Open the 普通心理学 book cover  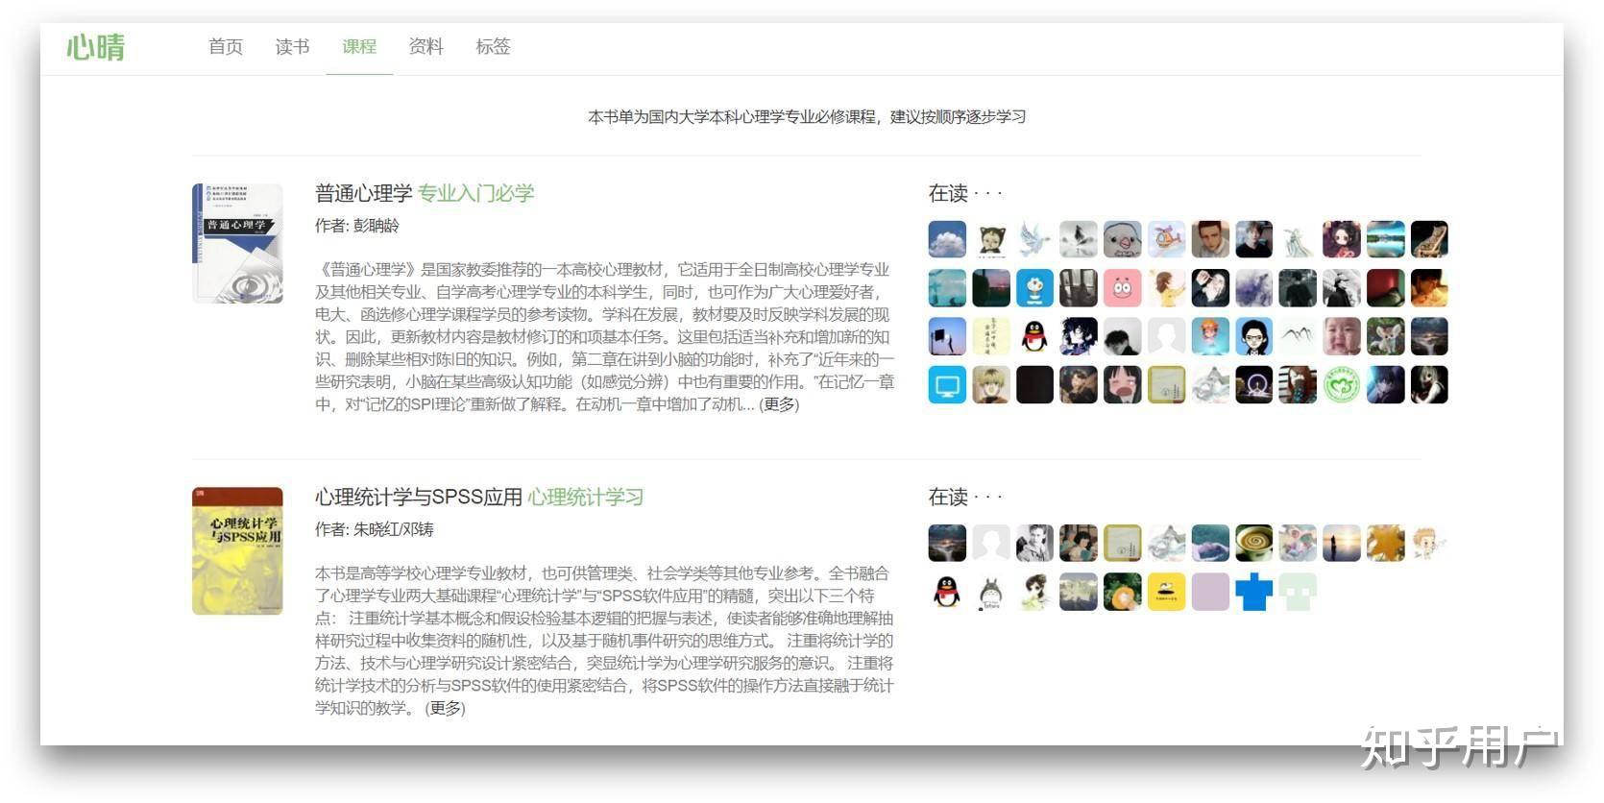coord(237,243)
